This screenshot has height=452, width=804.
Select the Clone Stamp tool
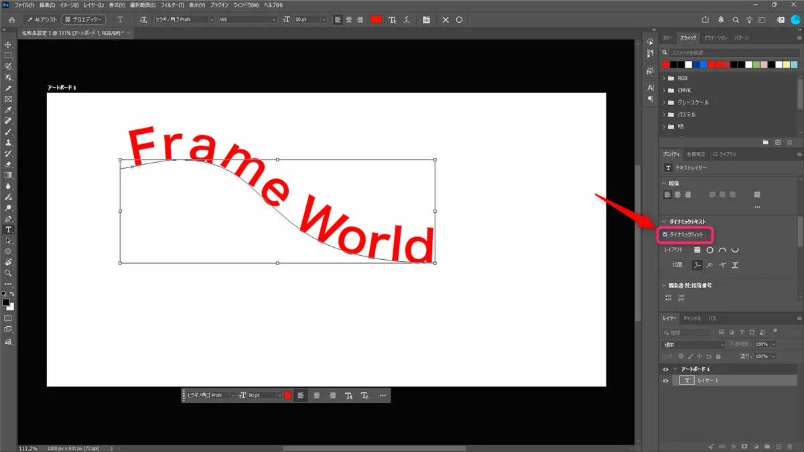tap(9, 143)
